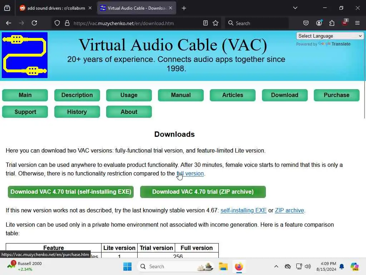
Task: Open the clock showing 4:09 PM
Action: (326, 266)
